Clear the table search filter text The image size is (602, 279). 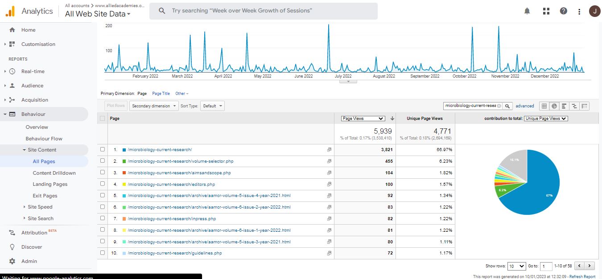tap(499, 106)
